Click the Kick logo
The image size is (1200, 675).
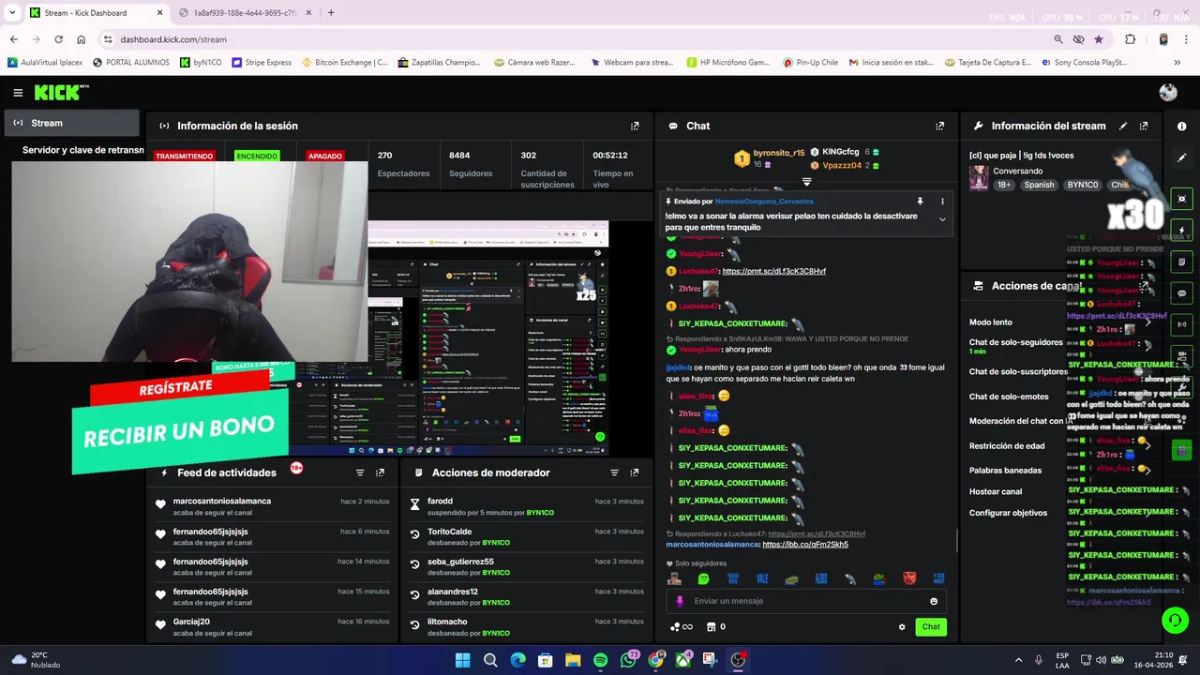point(61,92)
